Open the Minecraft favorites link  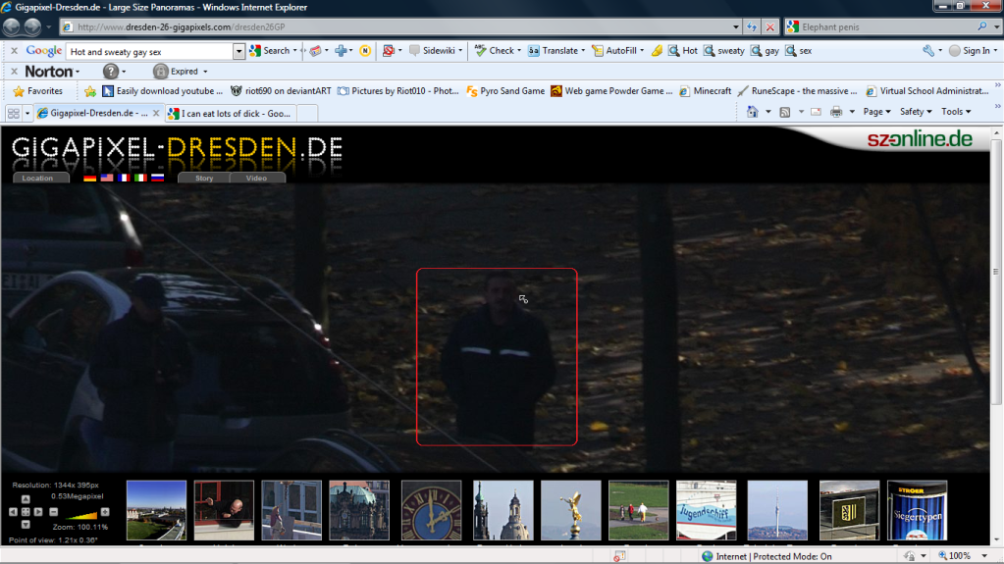(705, 91)
